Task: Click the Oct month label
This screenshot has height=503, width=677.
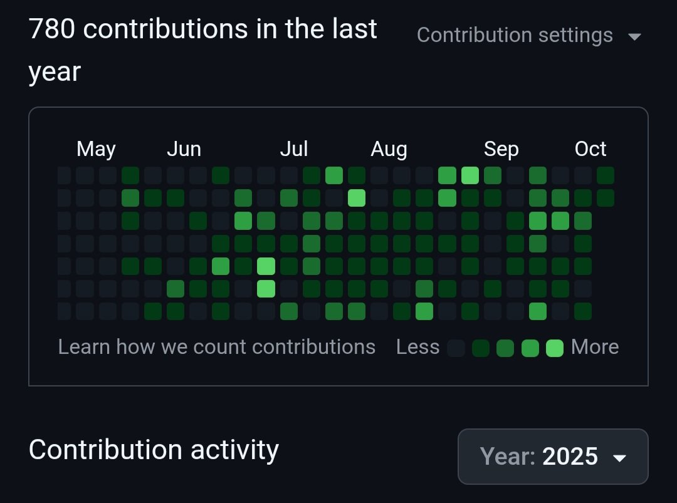Action: [x=590, y=149]
